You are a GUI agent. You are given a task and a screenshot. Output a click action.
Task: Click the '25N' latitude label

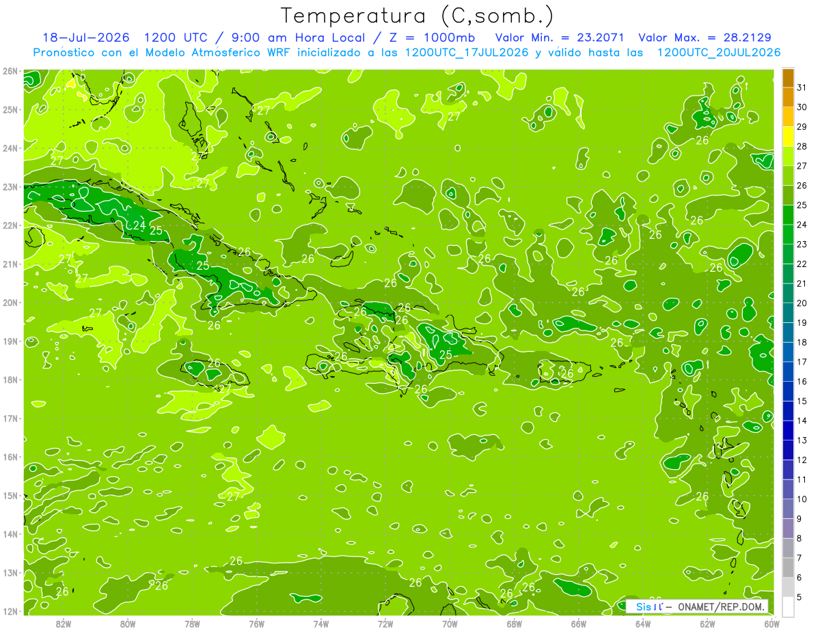click(10, 109)
